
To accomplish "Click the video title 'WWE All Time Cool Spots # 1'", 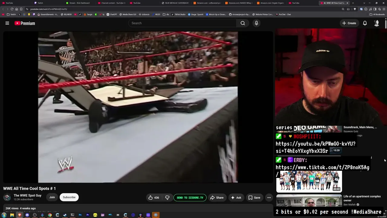I will click(x=30, y=189).
